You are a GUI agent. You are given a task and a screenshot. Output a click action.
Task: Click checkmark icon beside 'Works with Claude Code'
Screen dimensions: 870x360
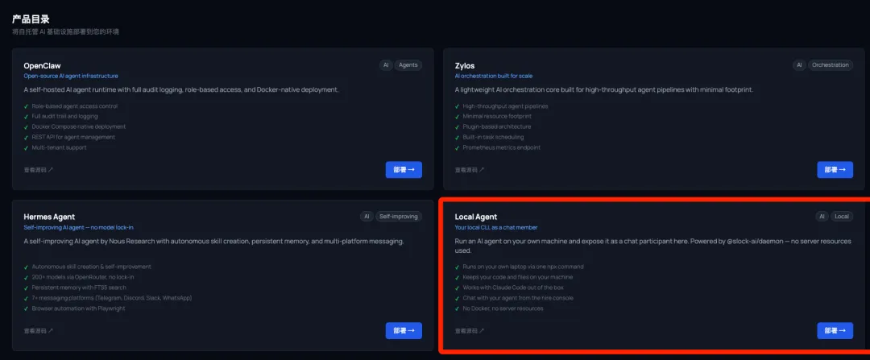458,288
